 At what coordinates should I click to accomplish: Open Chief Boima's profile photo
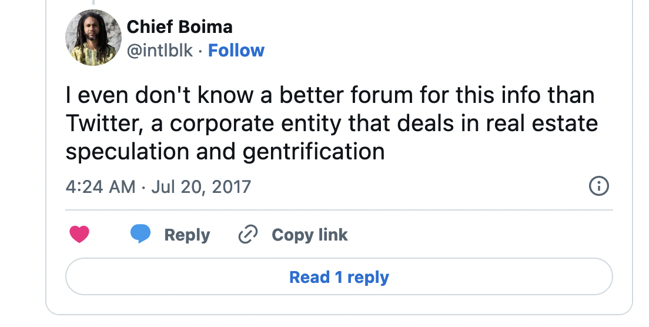coord(93,38)
